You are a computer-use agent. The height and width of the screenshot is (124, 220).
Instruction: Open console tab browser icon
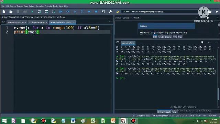(x=118, y=42)
